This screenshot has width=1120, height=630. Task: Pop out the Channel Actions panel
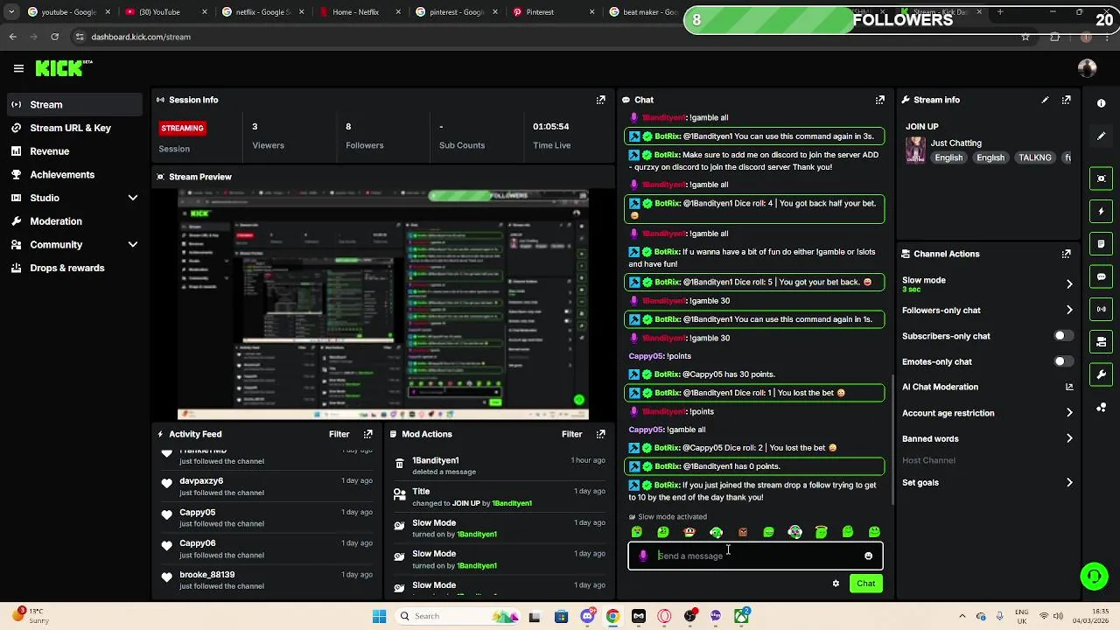coord(1066,254)
